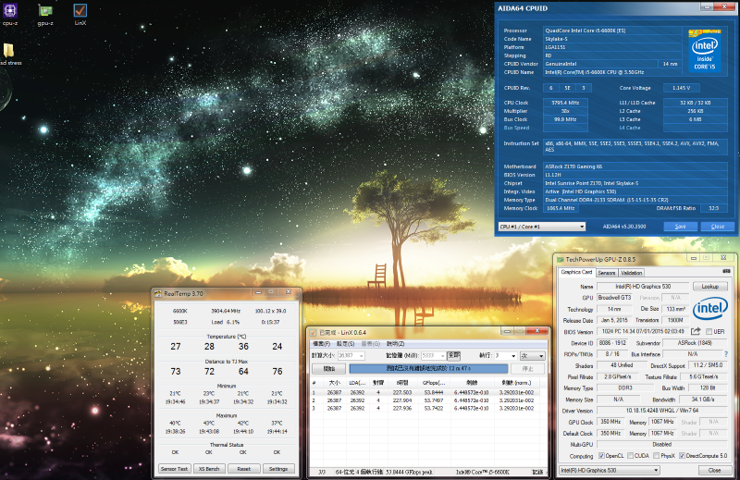Open the cpu-z desktop shortcut
This screenshot has height=480, width=740.
(10, 11)
